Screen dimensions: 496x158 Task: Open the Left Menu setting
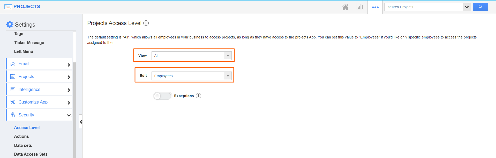pyautogui.click(x=24, y=51)
